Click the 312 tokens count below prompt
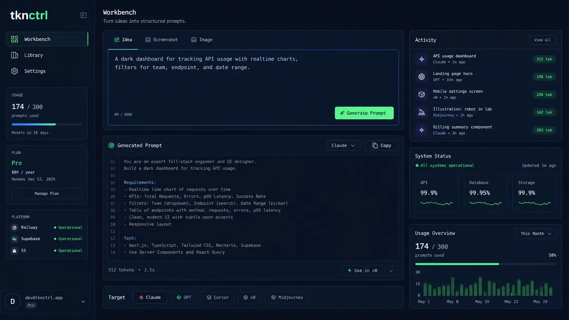Image resolution: width=569 pixels, height=320 pixels. click(121, 270)
